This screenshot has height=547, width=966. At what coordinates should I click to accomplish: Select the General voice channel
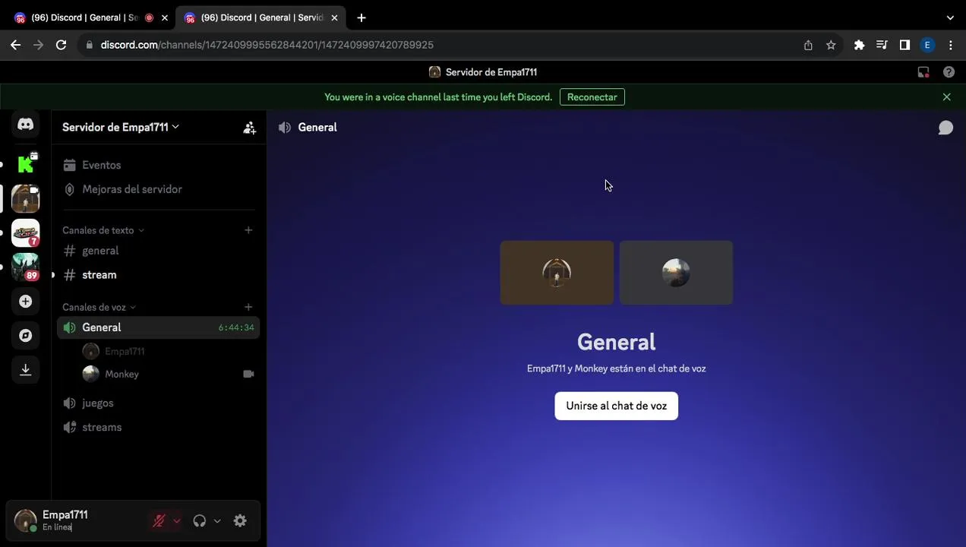(158, 327)
